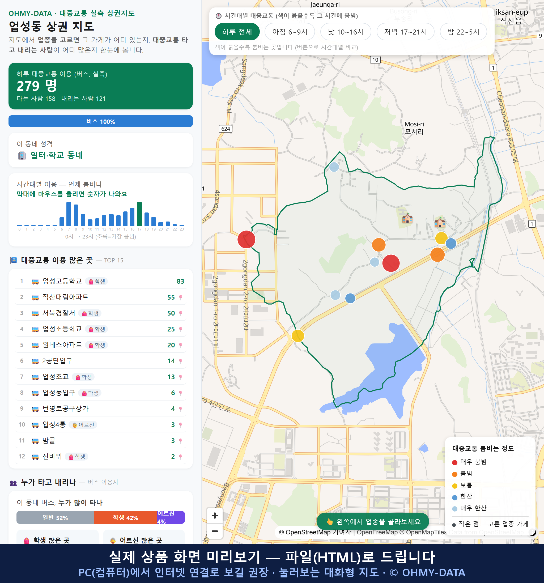Click the clock icon in time filter header
Image resolution: width=544 pixels, height=583 pixels.
pos(218,16)
